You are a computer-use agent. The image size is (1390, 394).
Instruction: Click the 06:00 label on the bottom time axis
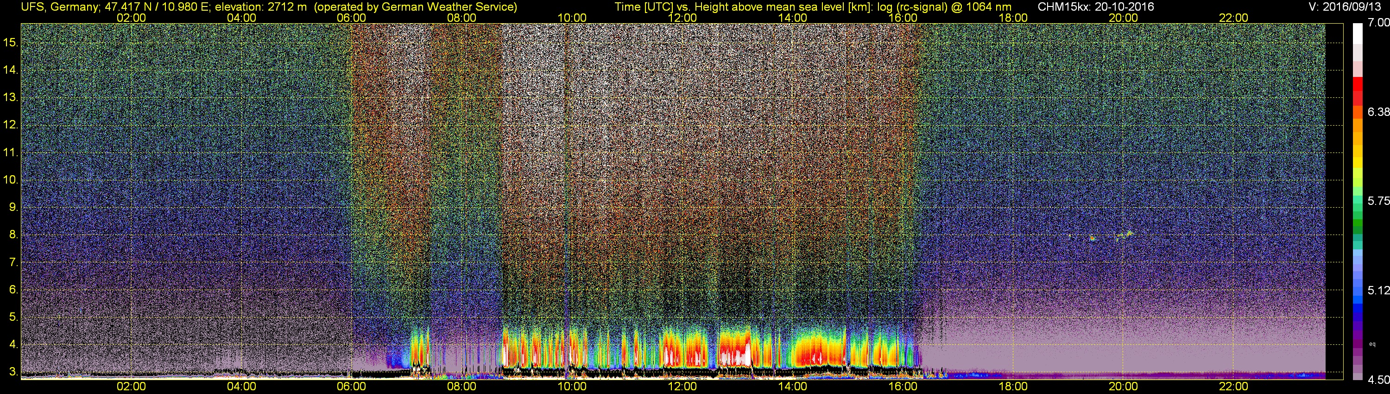click(x=351, y=387)
